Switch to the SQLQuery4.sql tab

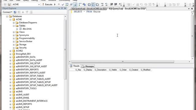click(89, 9)
